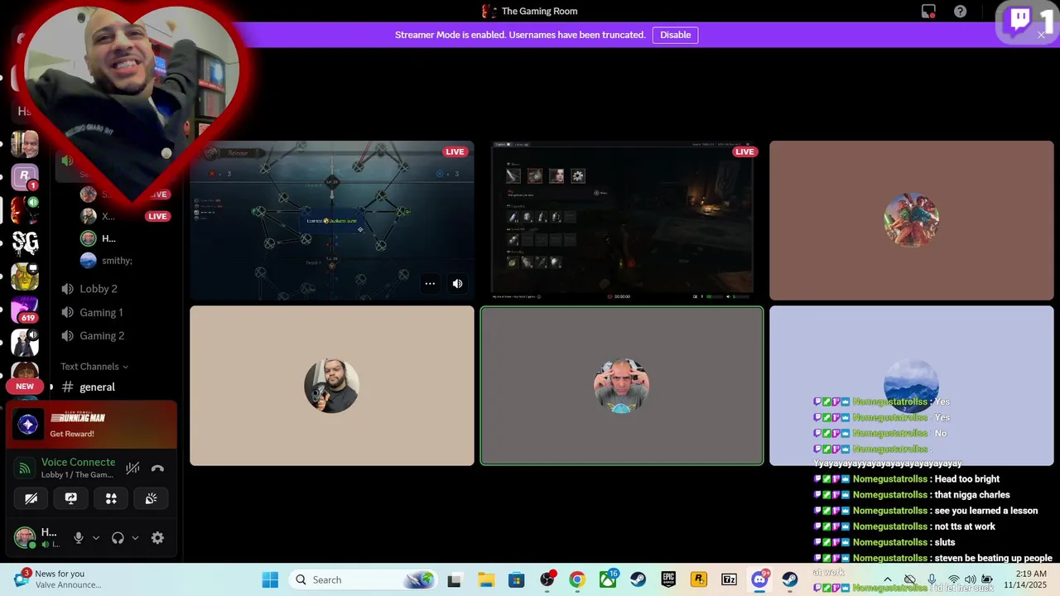Viewport: 1060px width, 596px height.
Task: Open the bald man photo server icon
Action: [25, 143]
